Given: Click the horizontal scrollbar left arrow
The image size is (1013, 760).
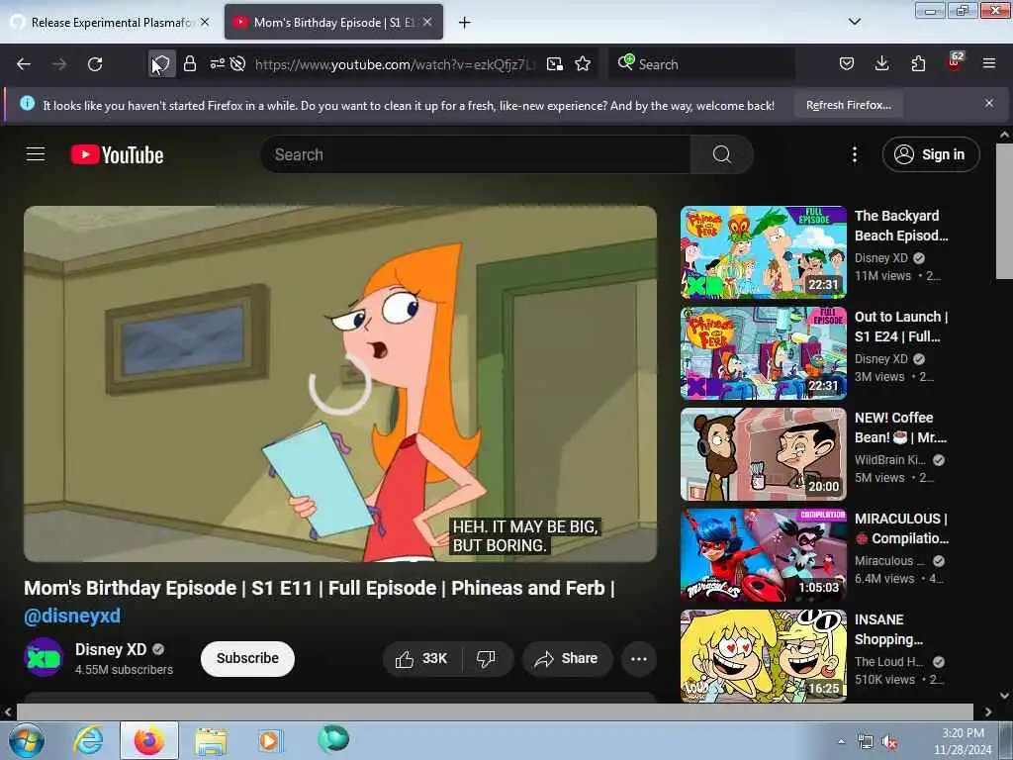Looking at the screenshot, I should [x=8, y=712].
